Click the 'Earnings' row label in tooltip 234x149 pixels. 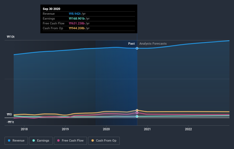click(x=49, y=18)
